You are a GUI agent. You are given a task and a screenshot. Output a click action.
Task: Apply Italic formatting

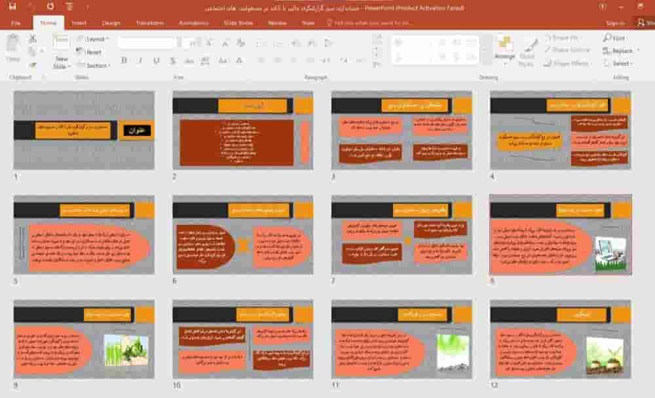click(x=140, y=60)
